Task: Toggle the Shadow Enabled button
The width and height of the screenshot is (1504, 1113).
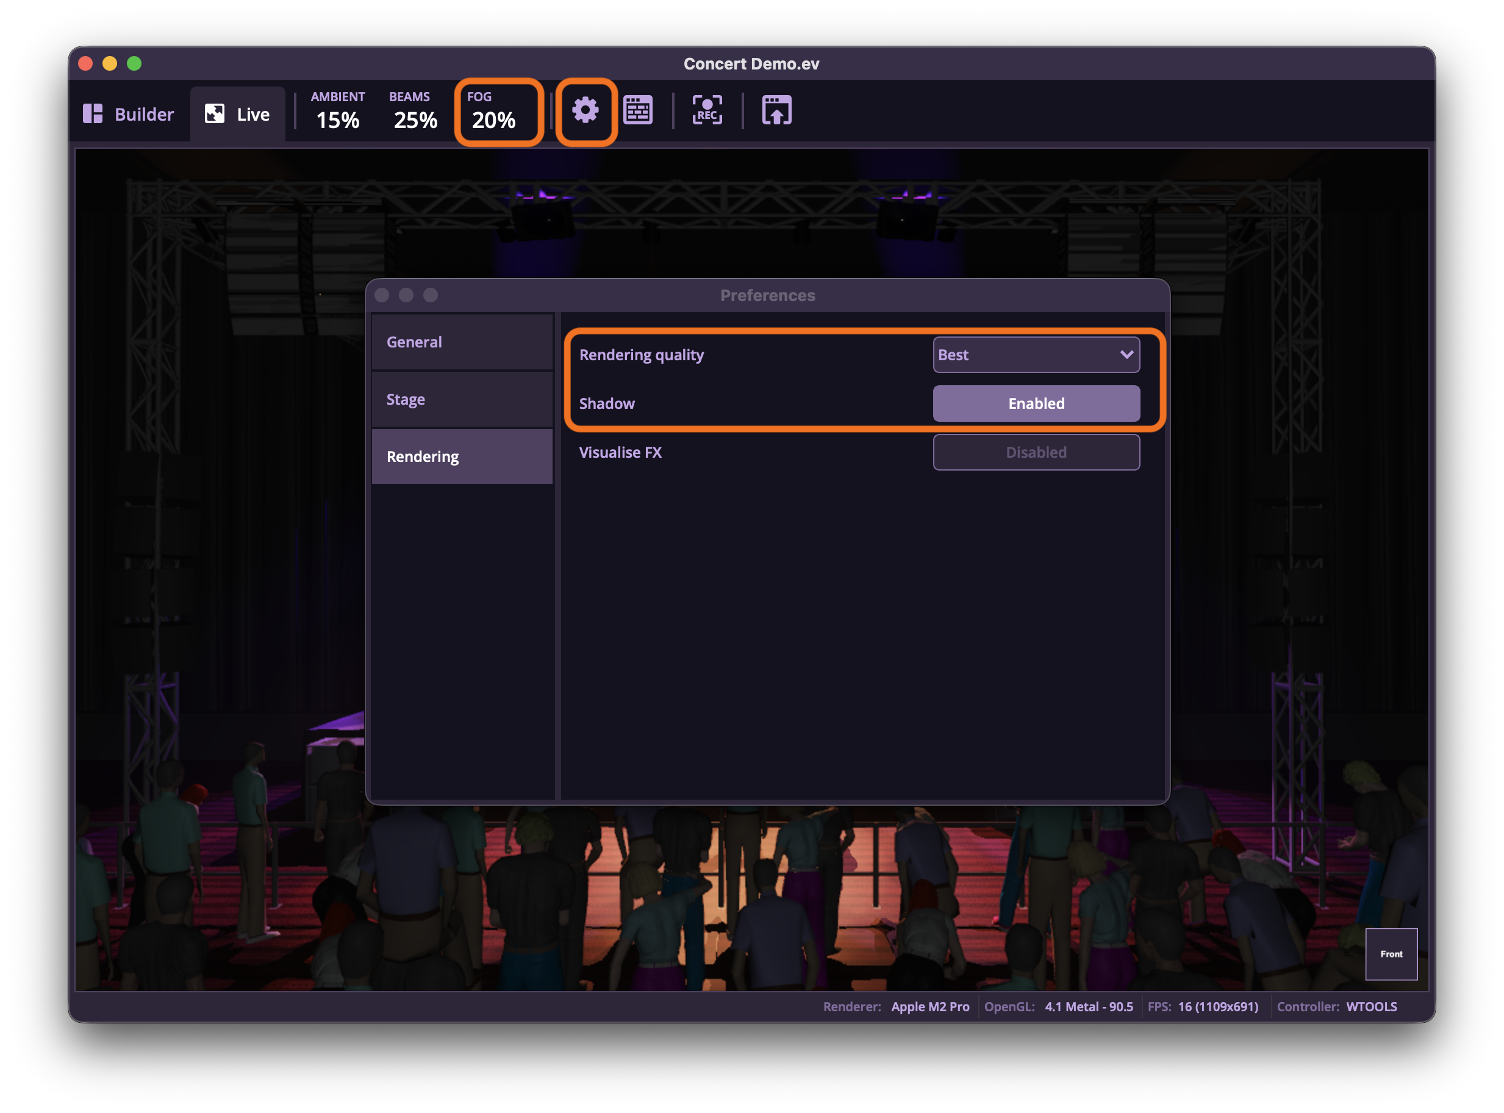Action: click(1036, 404)
